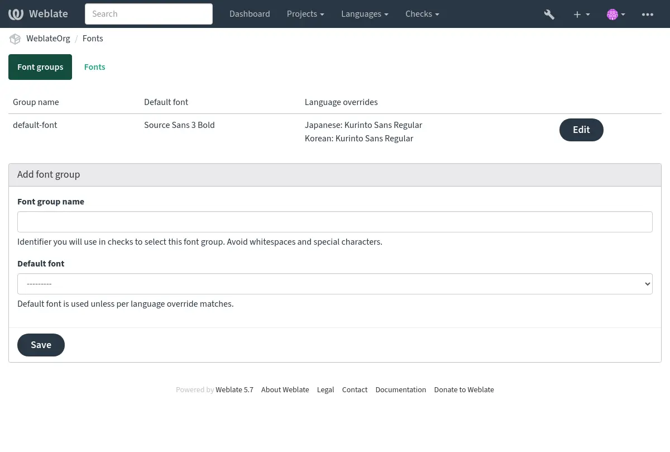Open About Weblate link

tap(285, 390)
